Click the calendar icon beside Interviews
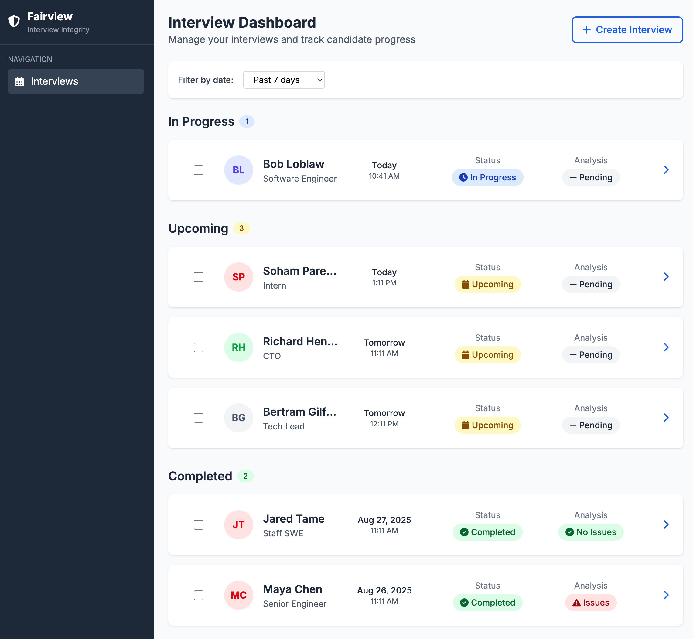The height and width of the screenshot is (639, 693). pos(19,81)
